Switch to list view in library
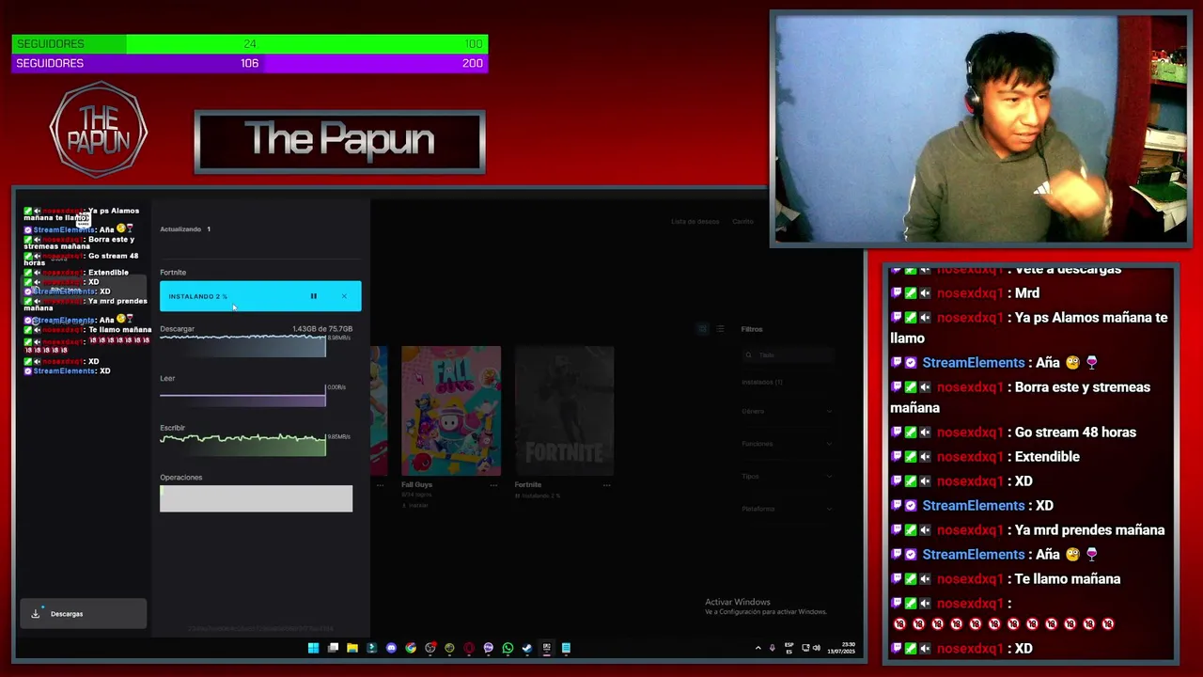Viewport: 1203px width, 677px height. [x=720, y=329]
